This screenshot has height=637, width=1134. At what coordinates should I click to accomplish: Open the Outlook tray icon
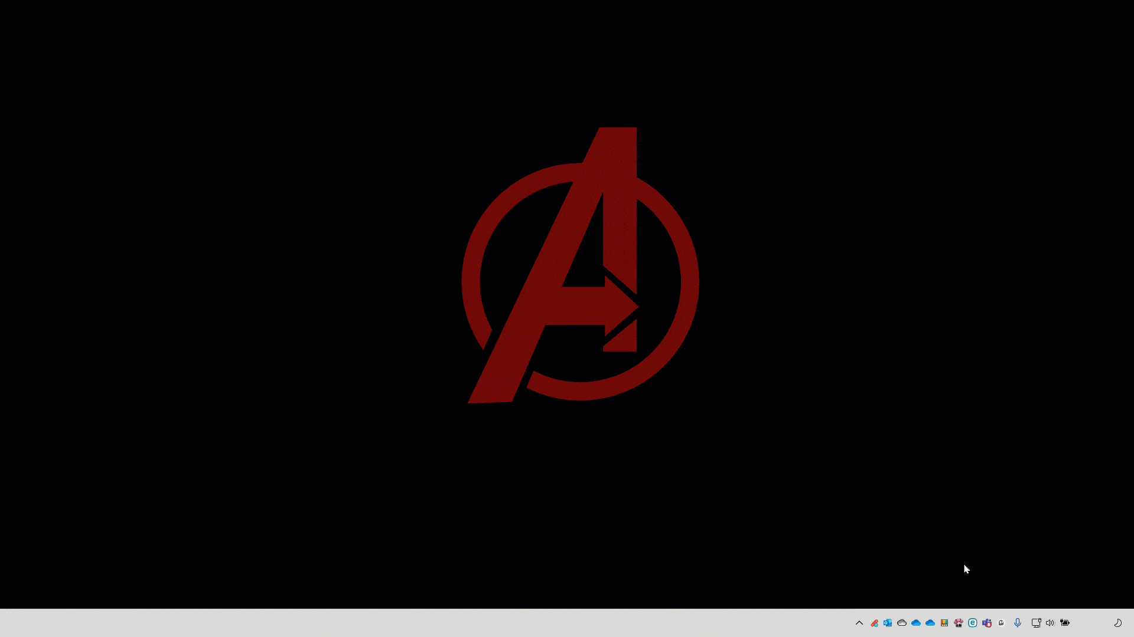(888, 623)
